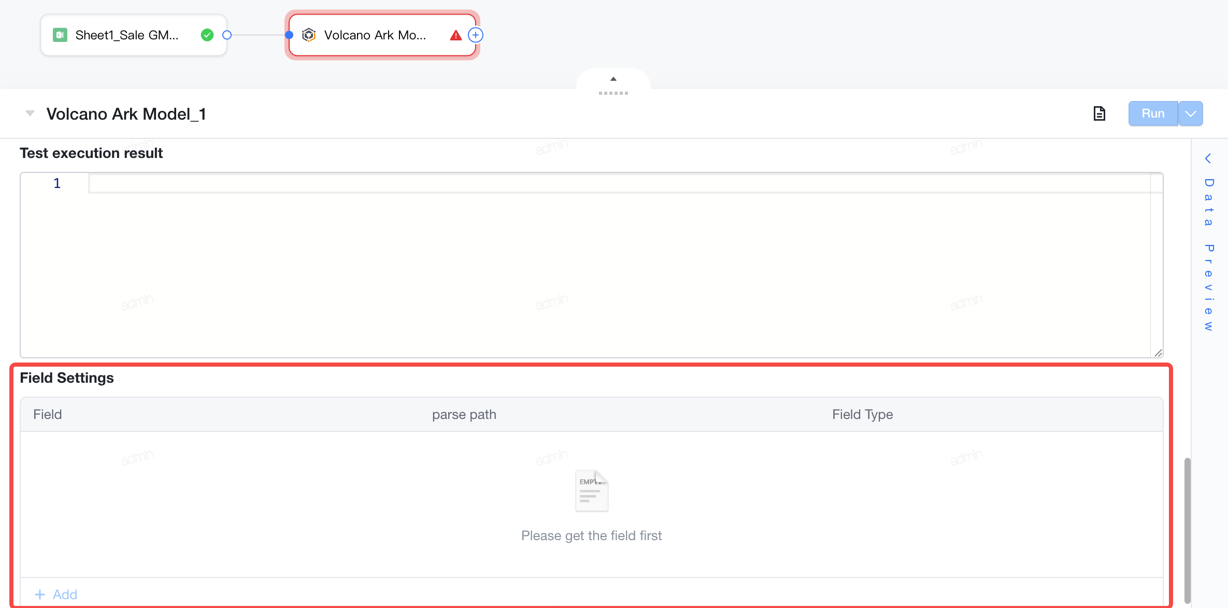1228x608 pixels.
Task: Add a new field with Add link
Action: pyautogui.click(x=56, y=594)
